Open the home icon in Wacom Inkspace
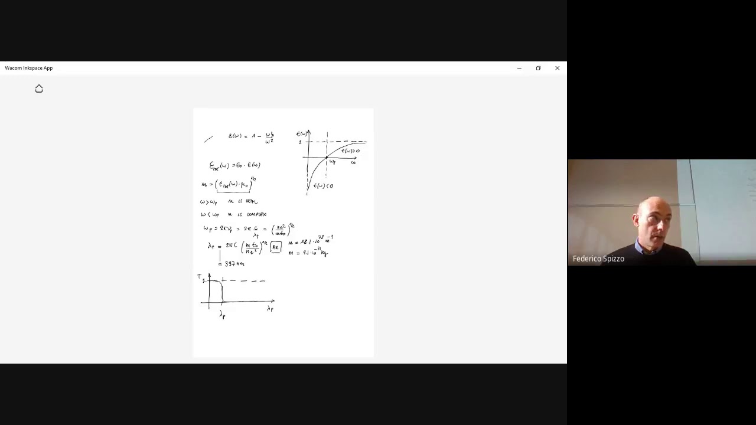Viewport: 756px width, 425px height. (x=39, y=89)
